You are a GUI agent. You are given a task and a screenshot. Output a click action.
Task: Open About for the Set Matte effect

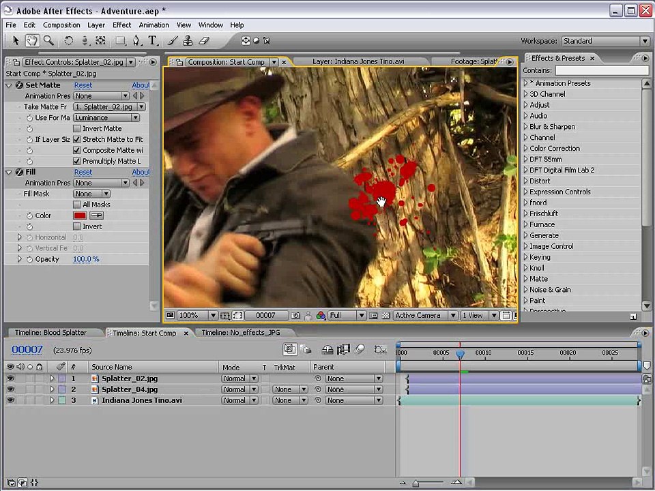pos(141,85)
